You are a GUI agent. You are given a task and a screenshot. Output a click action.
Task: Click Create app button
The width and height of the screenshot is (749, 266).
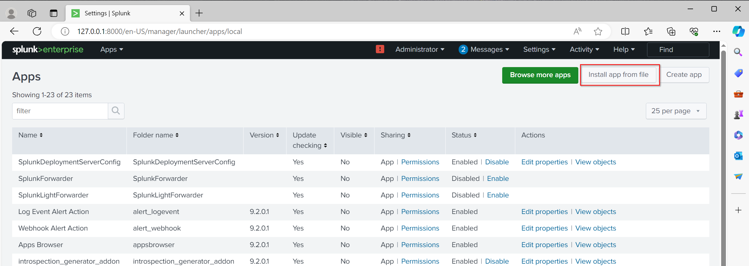point(684,75)
